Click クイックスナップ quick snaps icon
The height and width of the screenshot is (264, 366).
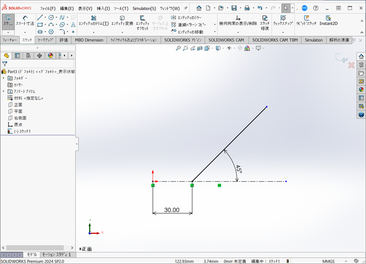click(x=283, y=21)
